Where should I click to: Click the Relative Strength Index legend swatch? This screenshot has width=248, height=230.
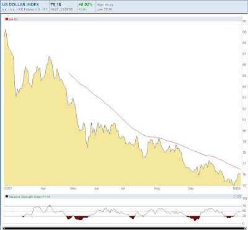click(7, 197)
